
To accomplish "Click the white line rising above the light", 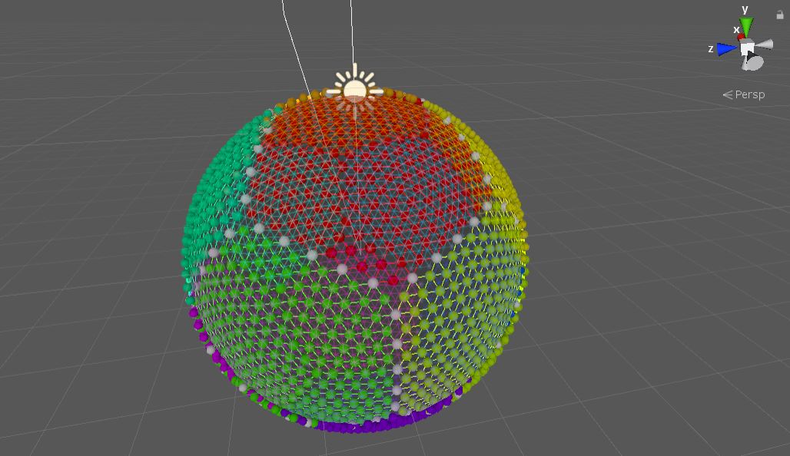I will (353, 31).
